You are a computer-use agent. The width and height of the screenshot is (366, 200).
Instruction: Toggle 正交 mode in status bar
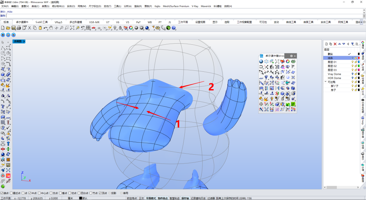point(141,198)
